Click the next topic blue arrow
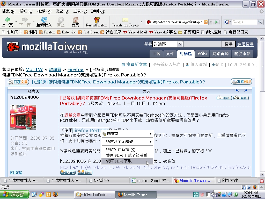The image size is (265, 199). coord(246,91)
